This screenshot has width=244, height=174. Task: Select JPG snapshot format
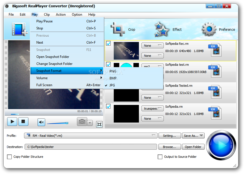tap(133, 85)
